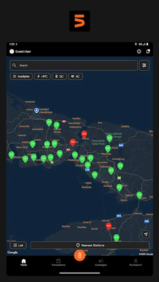This screenshot has width=159, height=282.
Task: Select the green pin northwest of Gebze
Action: coord(119,187)
